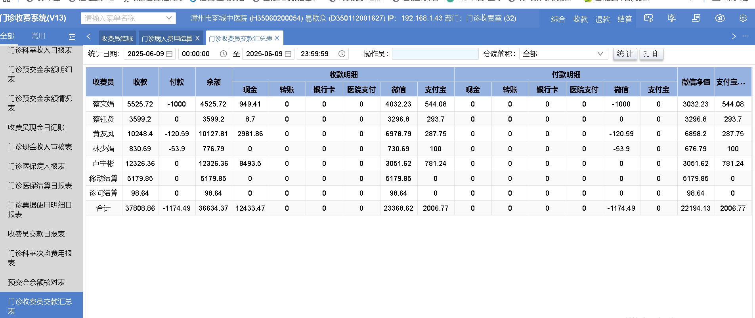This screenshot has width=755, height=318.
Task: Open 门诊现金收入审核表 in sidebar
Action: (40, 147)
